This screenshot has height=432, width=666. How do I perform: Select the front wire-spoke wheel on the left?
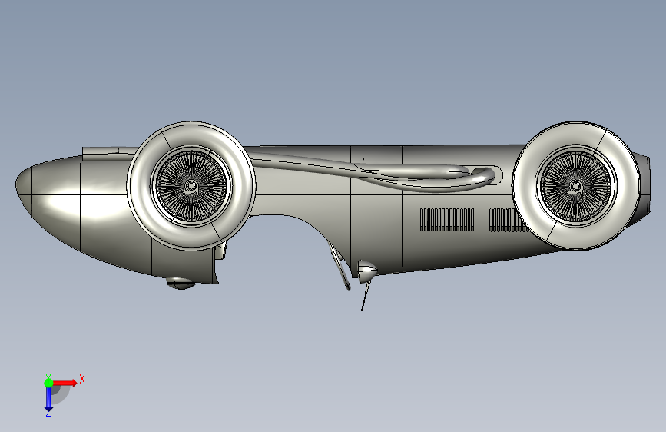pos(191,186)
